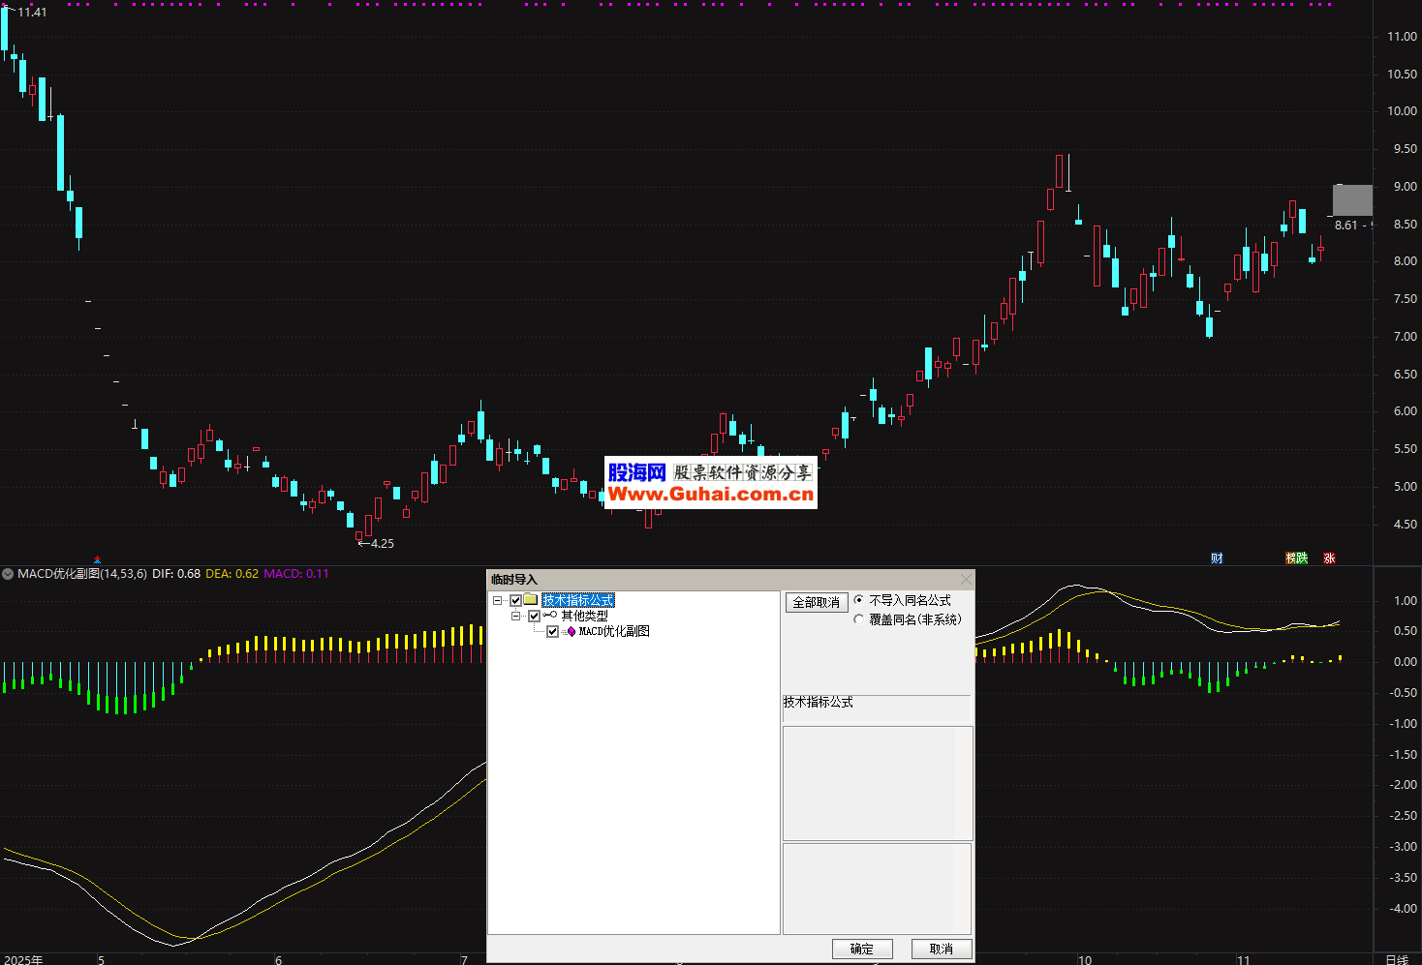Collapse the 技术指标公式 tree node
Screen dimensions: 1422x965
(x=498, y=600)
